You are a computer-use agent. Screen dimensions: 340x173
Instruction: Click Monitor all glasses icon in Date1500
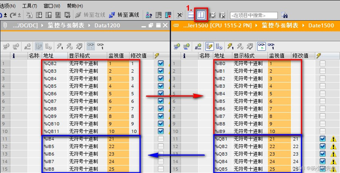pos(261,46)
